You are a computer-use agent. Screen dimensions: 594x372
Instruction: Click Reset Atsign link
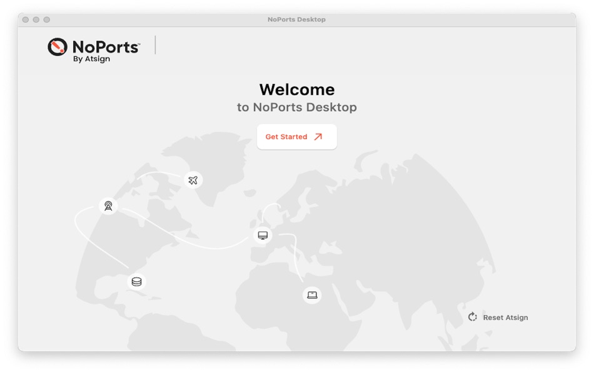(498, 318)
